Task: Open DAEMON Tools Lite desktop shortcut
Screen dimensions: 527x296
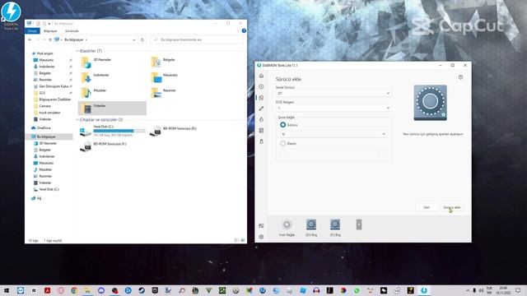Action: pos(11,15)
